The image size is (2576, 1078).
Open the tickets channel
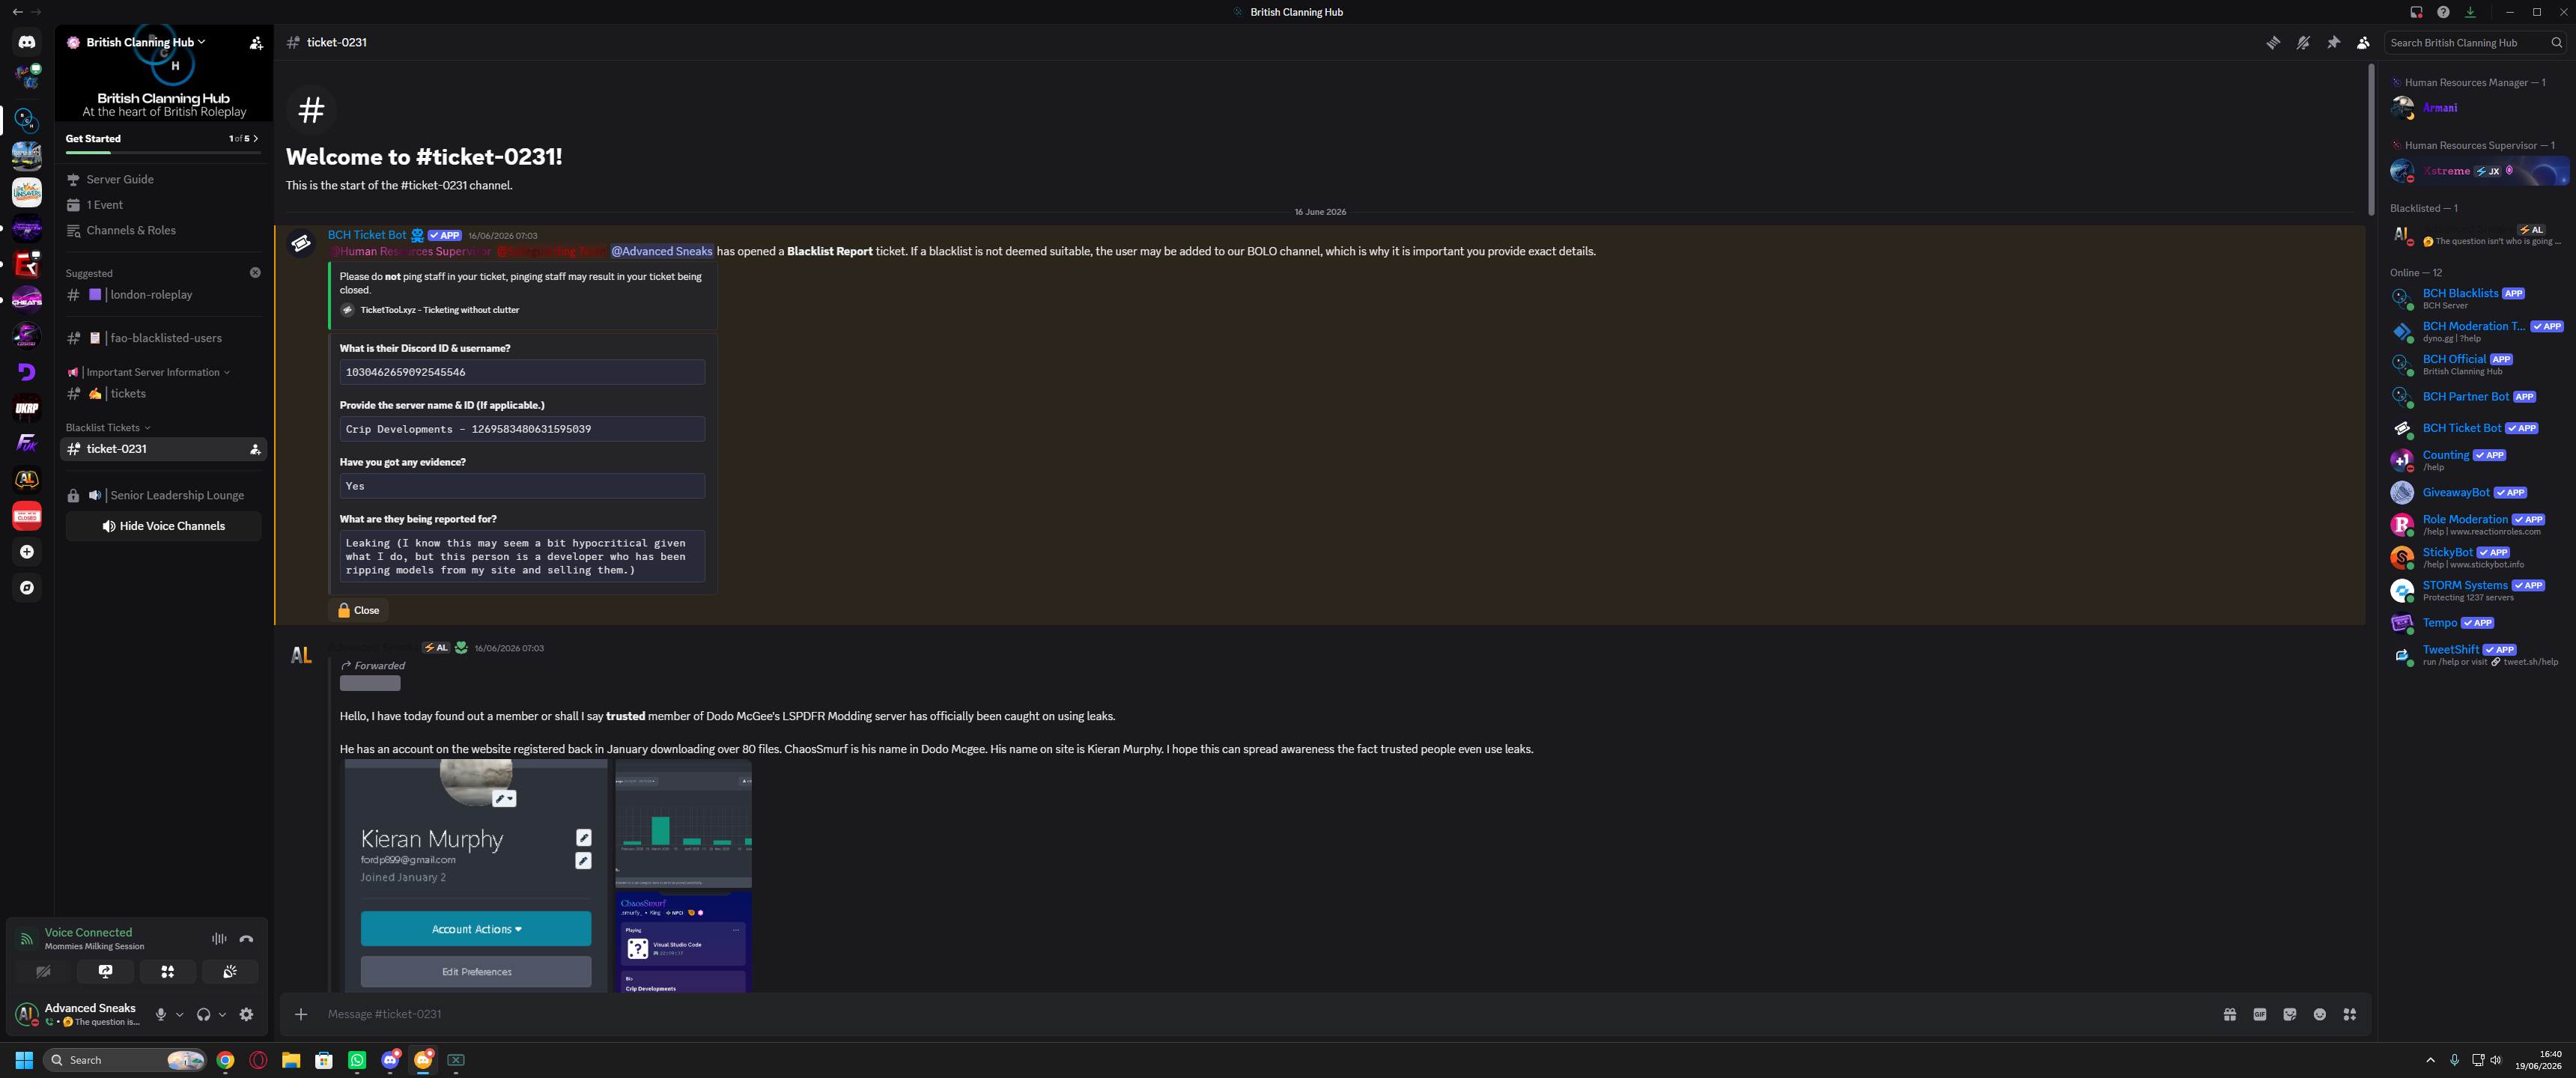[x=163, y=394]
